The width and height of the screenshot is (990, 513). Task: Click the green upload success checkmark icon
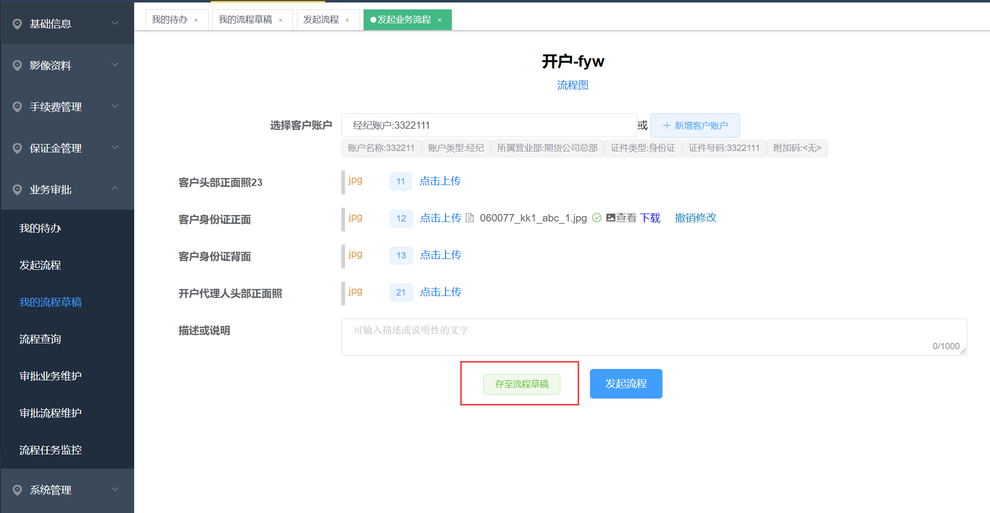coord(596,218)
